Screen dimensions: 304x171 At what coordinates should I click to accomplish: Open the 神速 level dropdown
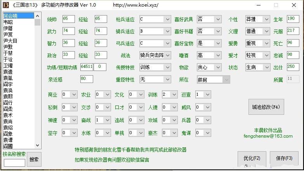pos(69,120)
